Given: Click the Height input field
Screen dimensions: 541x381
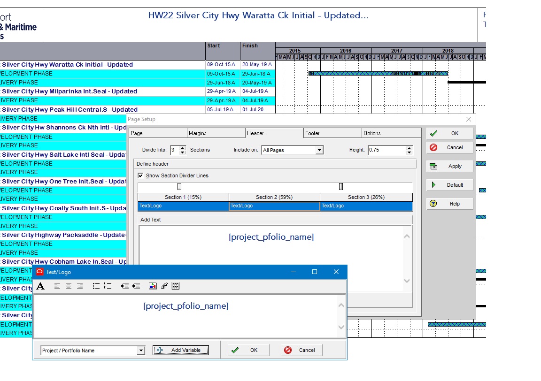Looking at the screenshot, I should pos(386,150).
